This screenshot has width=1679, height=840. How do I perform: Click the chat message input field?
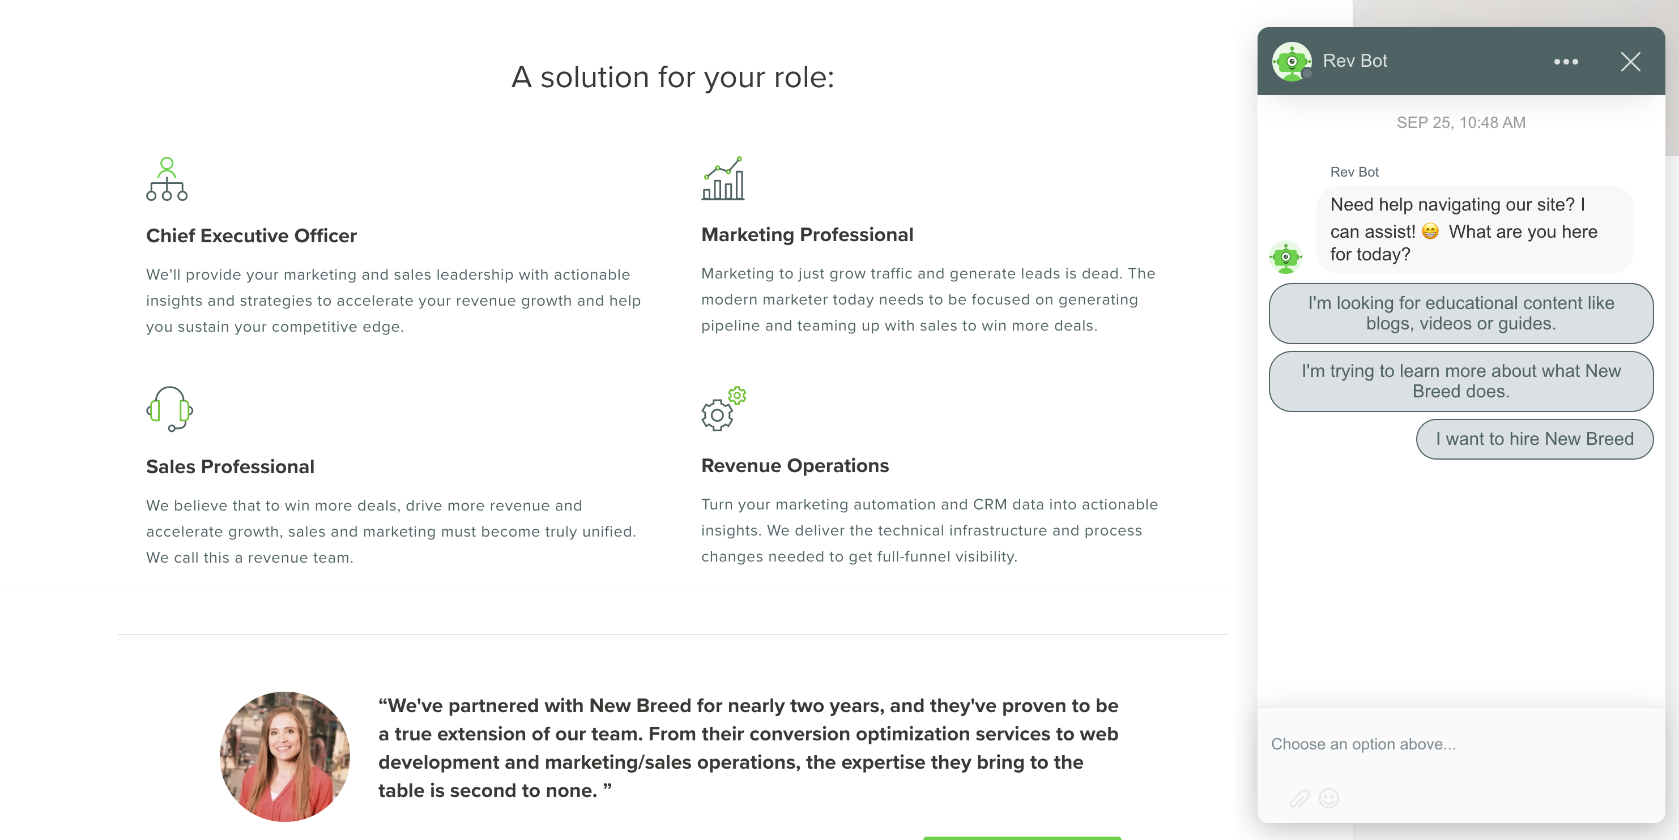(x=1460, y=744)
